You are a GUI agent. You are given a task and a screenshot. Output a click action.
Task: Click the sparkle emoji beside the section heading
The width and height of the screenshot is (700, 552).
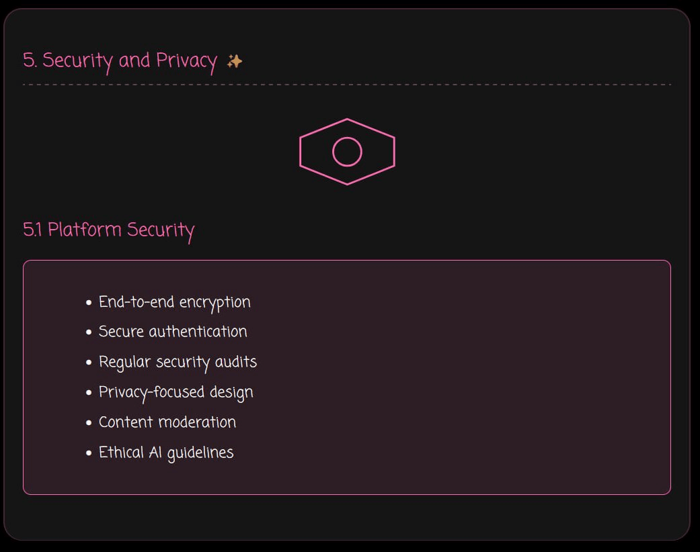pos(234,61)
